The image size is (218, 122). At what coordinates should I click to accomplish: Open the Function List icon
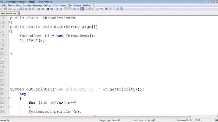coord(94,9)
